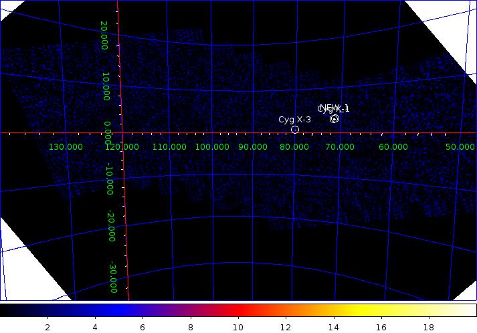This screenshot has height=333, width=477.
Task: Click the 50.000 longitude axis label
Action: pos(460,147)
